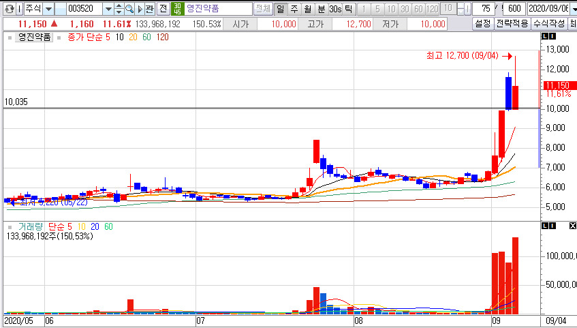Select the 30 interval button

coord(405,9)
